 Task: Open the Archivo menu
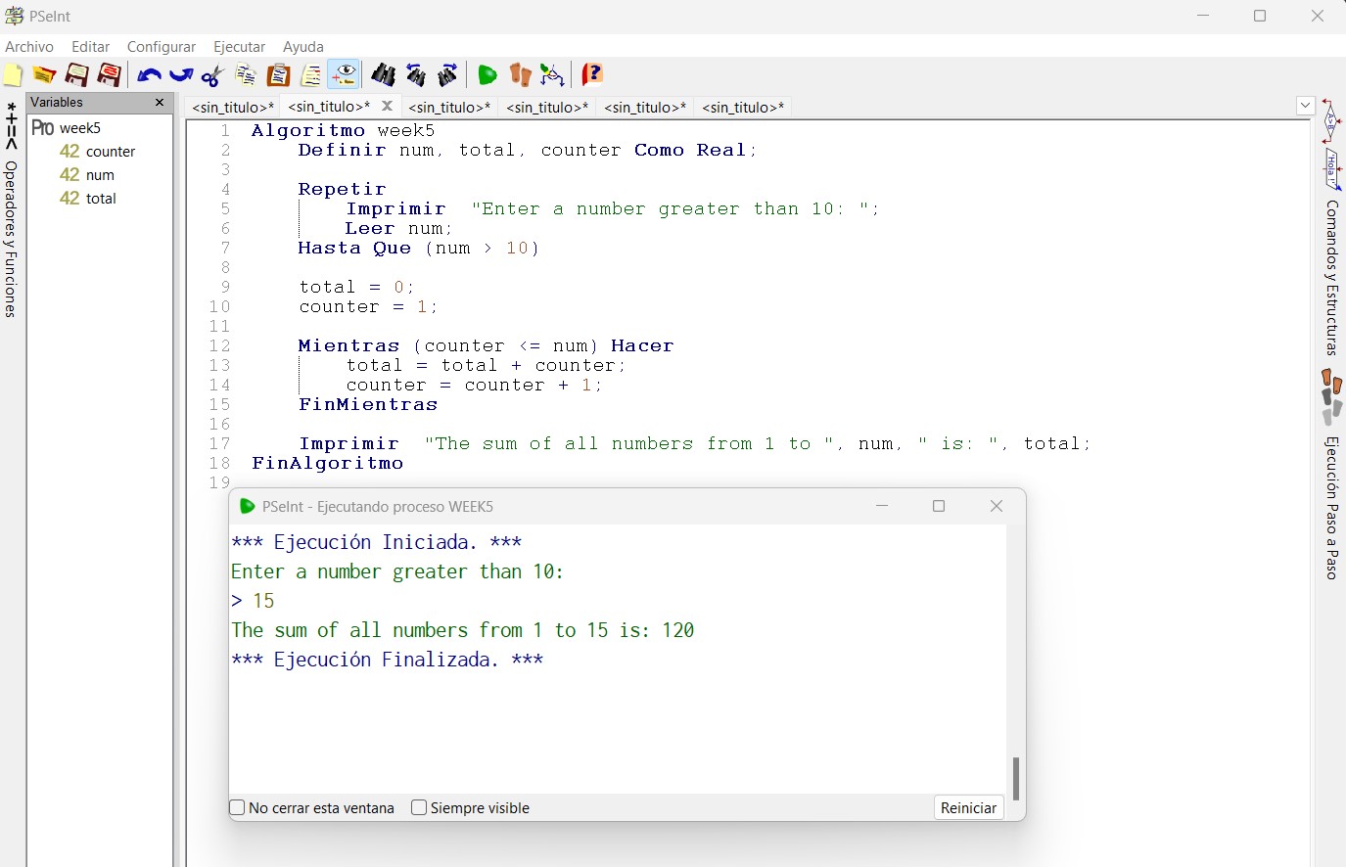point(29,47)
